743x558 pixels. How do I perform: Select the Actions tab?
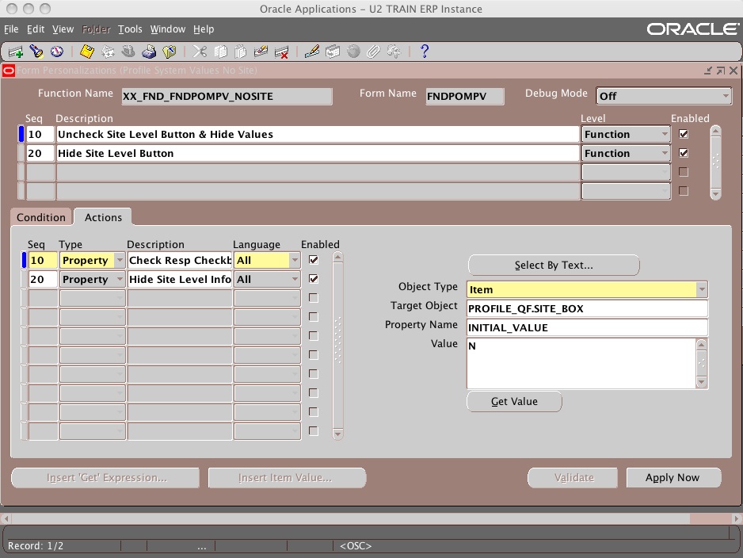point(103,218)
